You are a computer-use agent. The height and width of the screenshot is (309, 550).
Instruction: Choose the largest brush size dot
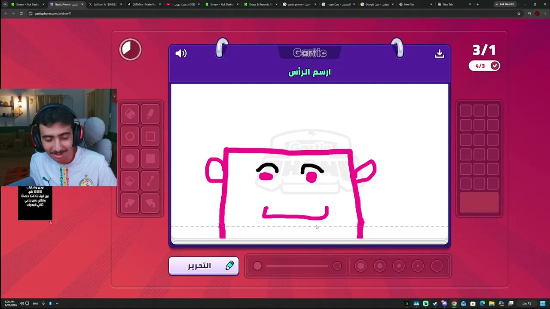(361, 266)
